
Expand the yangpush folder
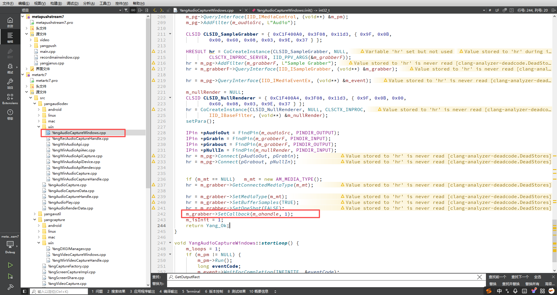click(x=31, y=46)
